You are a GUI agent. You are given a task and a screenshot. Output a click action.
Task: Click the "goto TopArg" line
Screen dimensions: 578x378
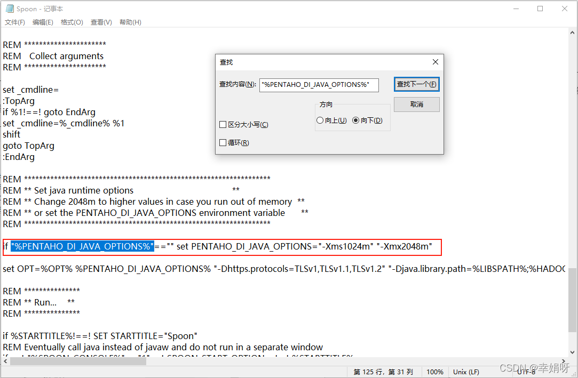[28, 146]
